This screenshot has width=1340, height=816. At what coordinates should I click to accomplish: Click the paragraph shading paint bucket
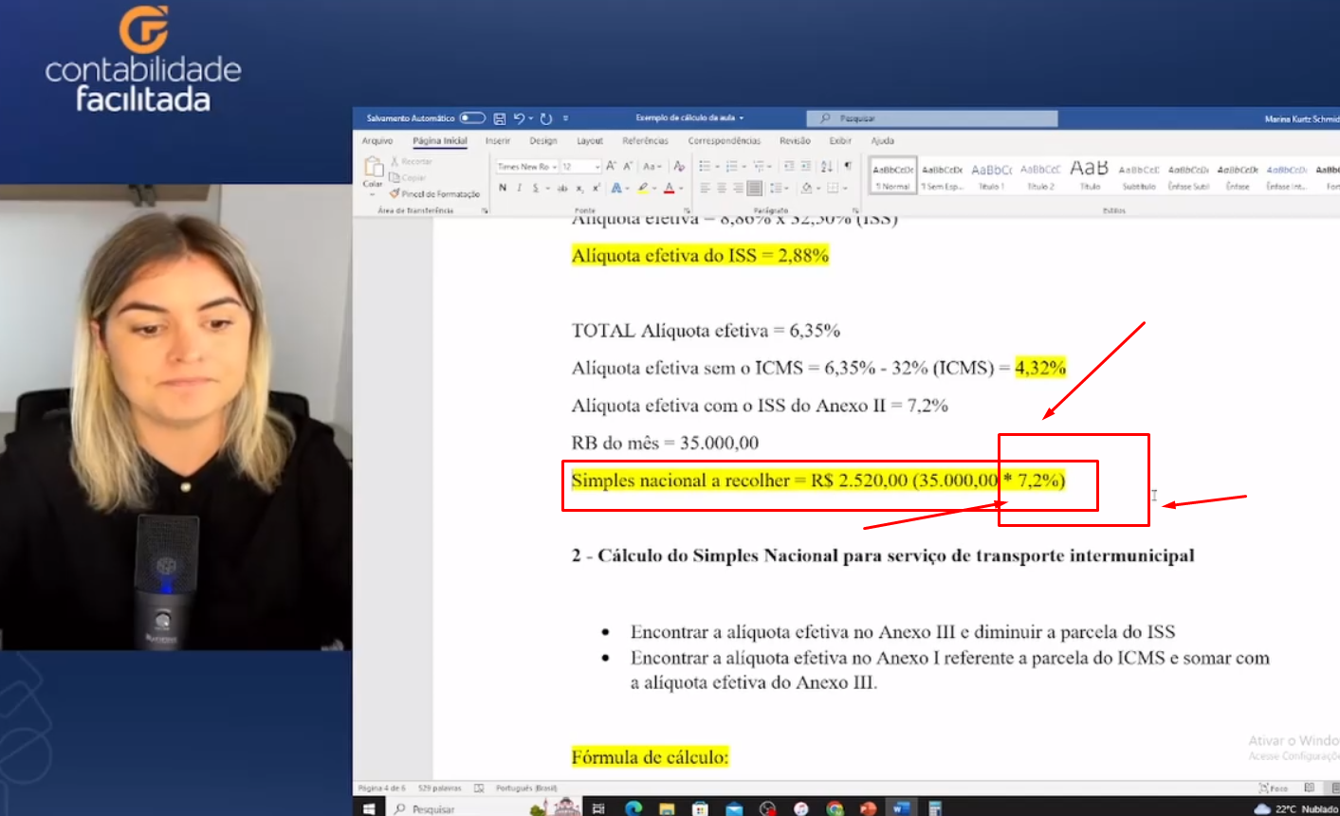tap(806, 188)
